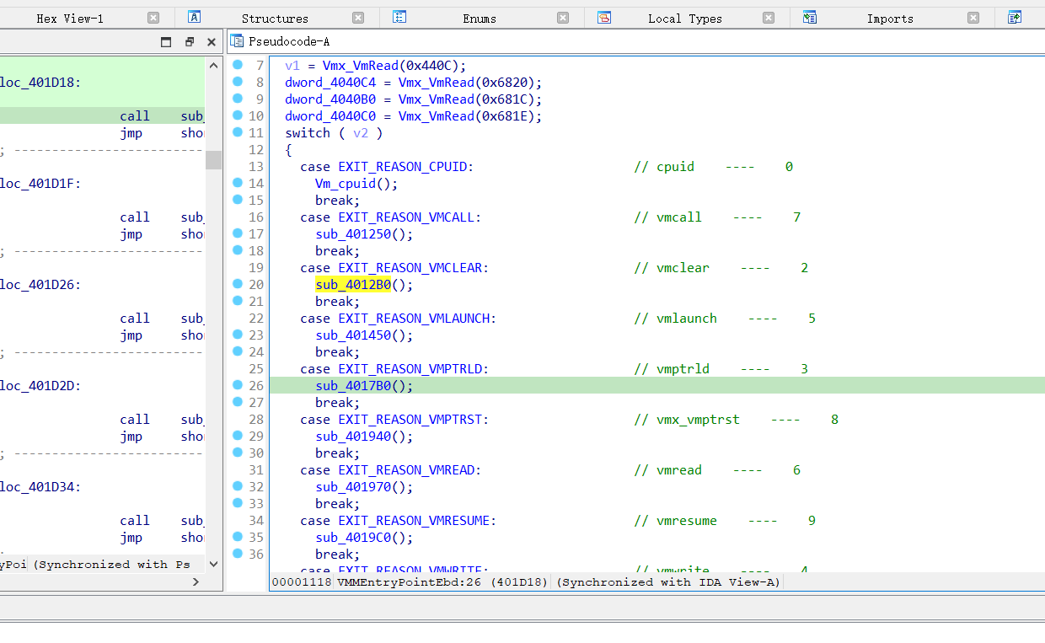Screen dimensions: 1045x643
Task: Toggle breakpoint dot on line 8
Action: [x=238, y=82]
